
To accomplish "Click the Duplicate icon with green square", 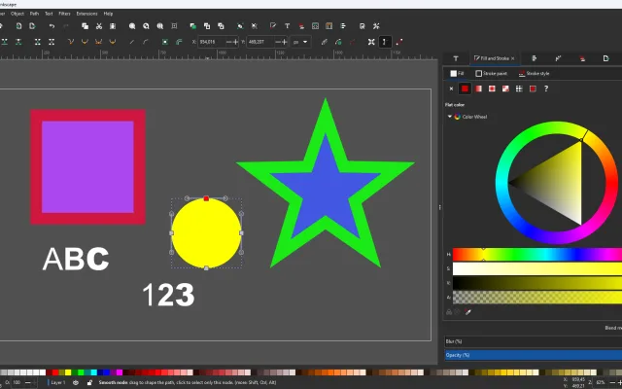I will coord(193,26).
